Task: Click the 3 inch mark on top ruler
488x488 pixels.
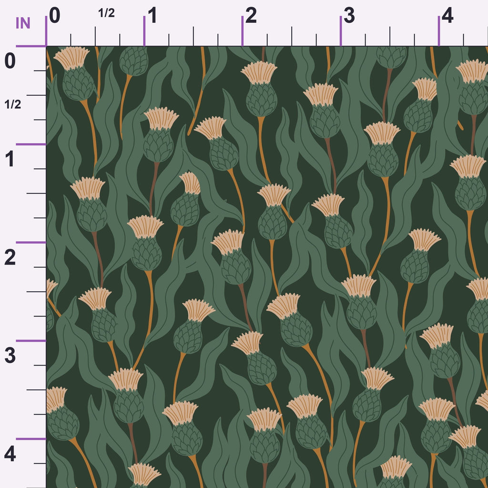Action: coord(349,16)
